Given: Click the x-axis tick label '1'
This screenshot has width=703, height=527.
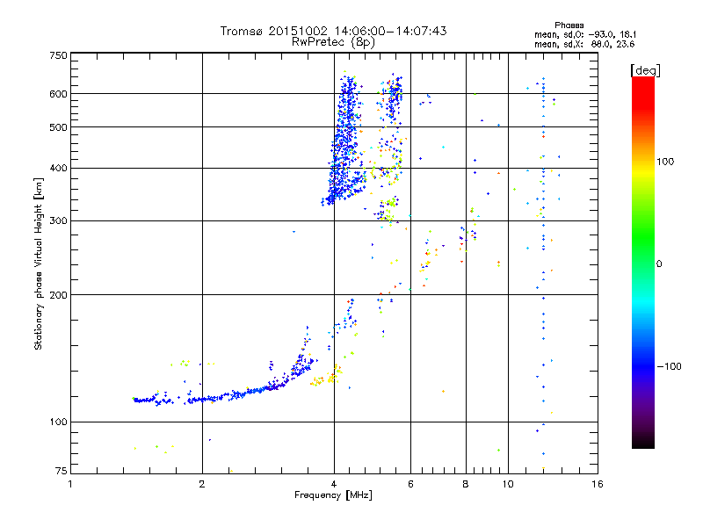Looking at the screenshot, I should [70, 484].
